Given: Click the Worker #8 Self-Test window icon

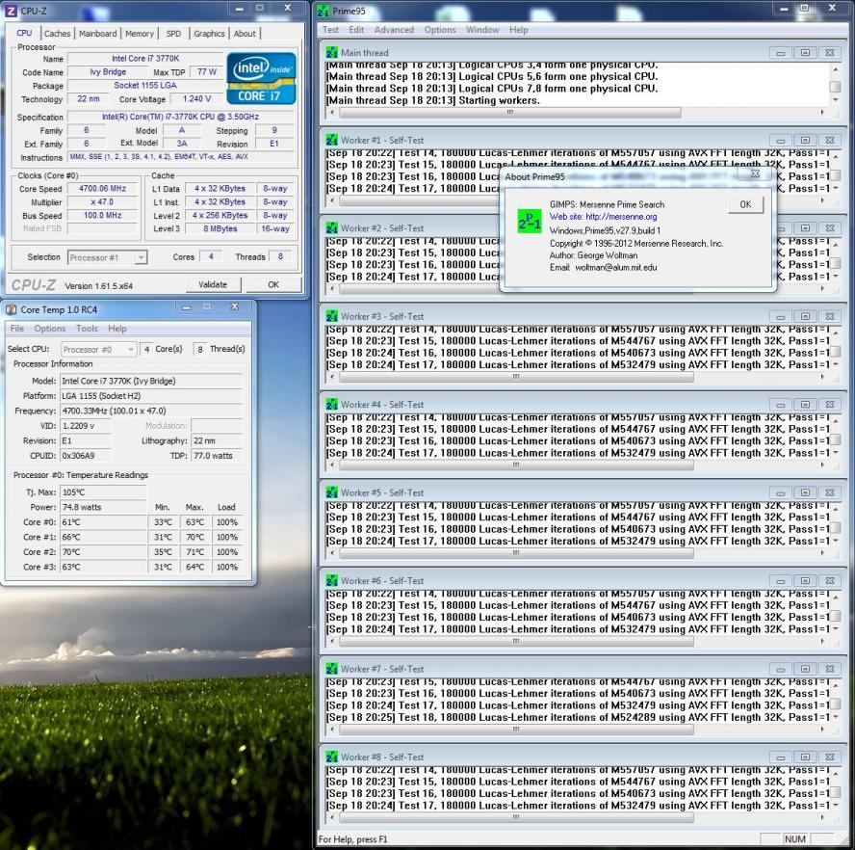Looking at the screenshot, I should 331,757.
